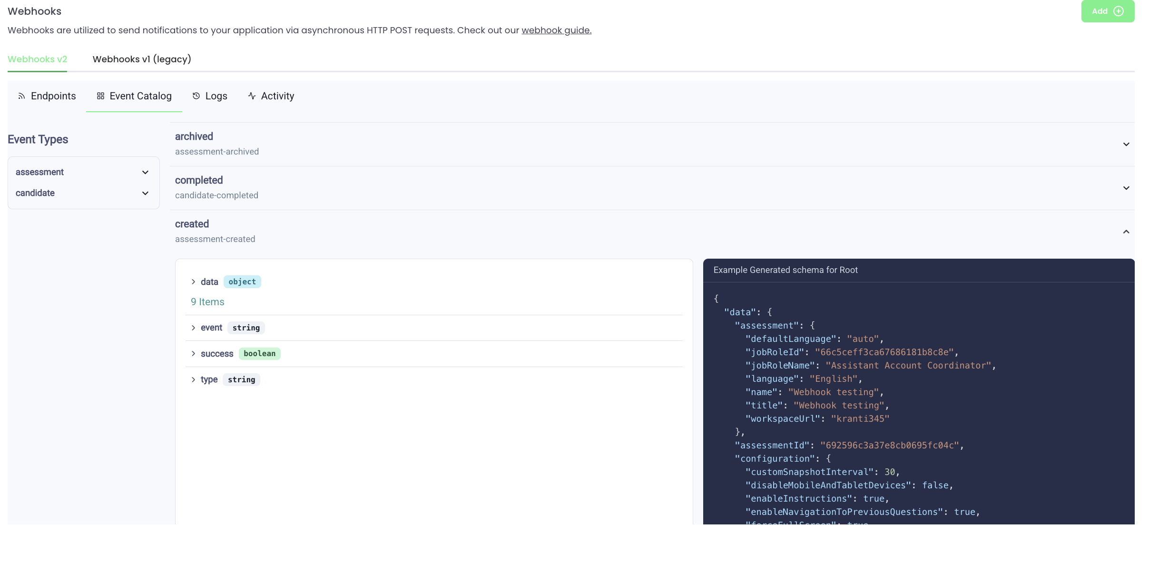The height and width of the screenshot is (562, 1159).
Task: Expand the event string property
Action: [x=193, y=328]
